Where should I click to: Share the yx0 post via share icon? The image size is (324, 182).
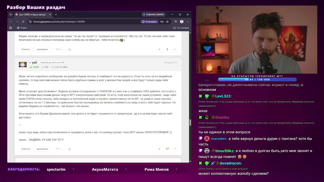point(69,149)
